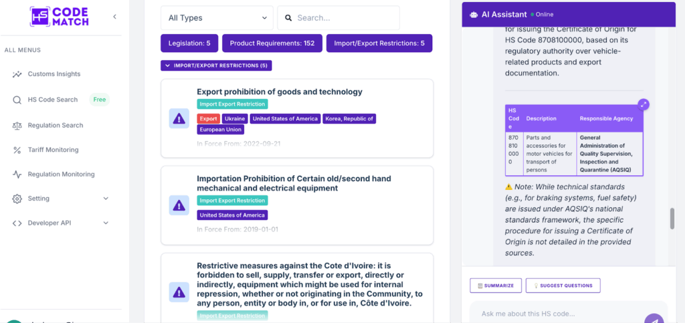685x323 pixels.
Task: Click the HS Code Search magnifier icon
Action: pos(17,100)
